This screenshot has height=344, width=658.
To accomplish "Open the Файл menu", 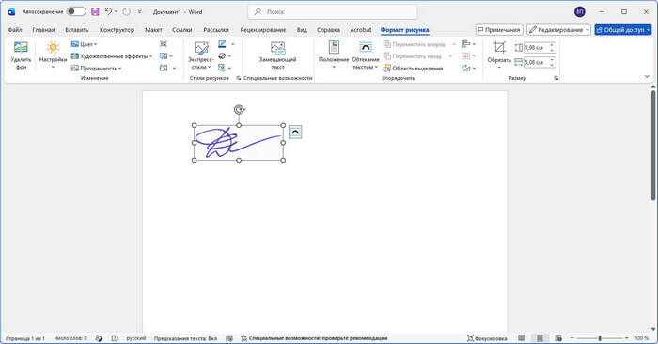I will click(x=15, y=30).
